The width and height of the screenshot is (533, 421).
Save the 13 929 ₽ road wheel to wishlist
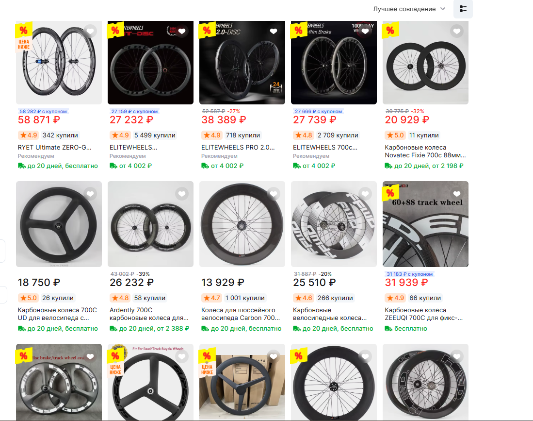pyautogui.click(x=274, y=194)
